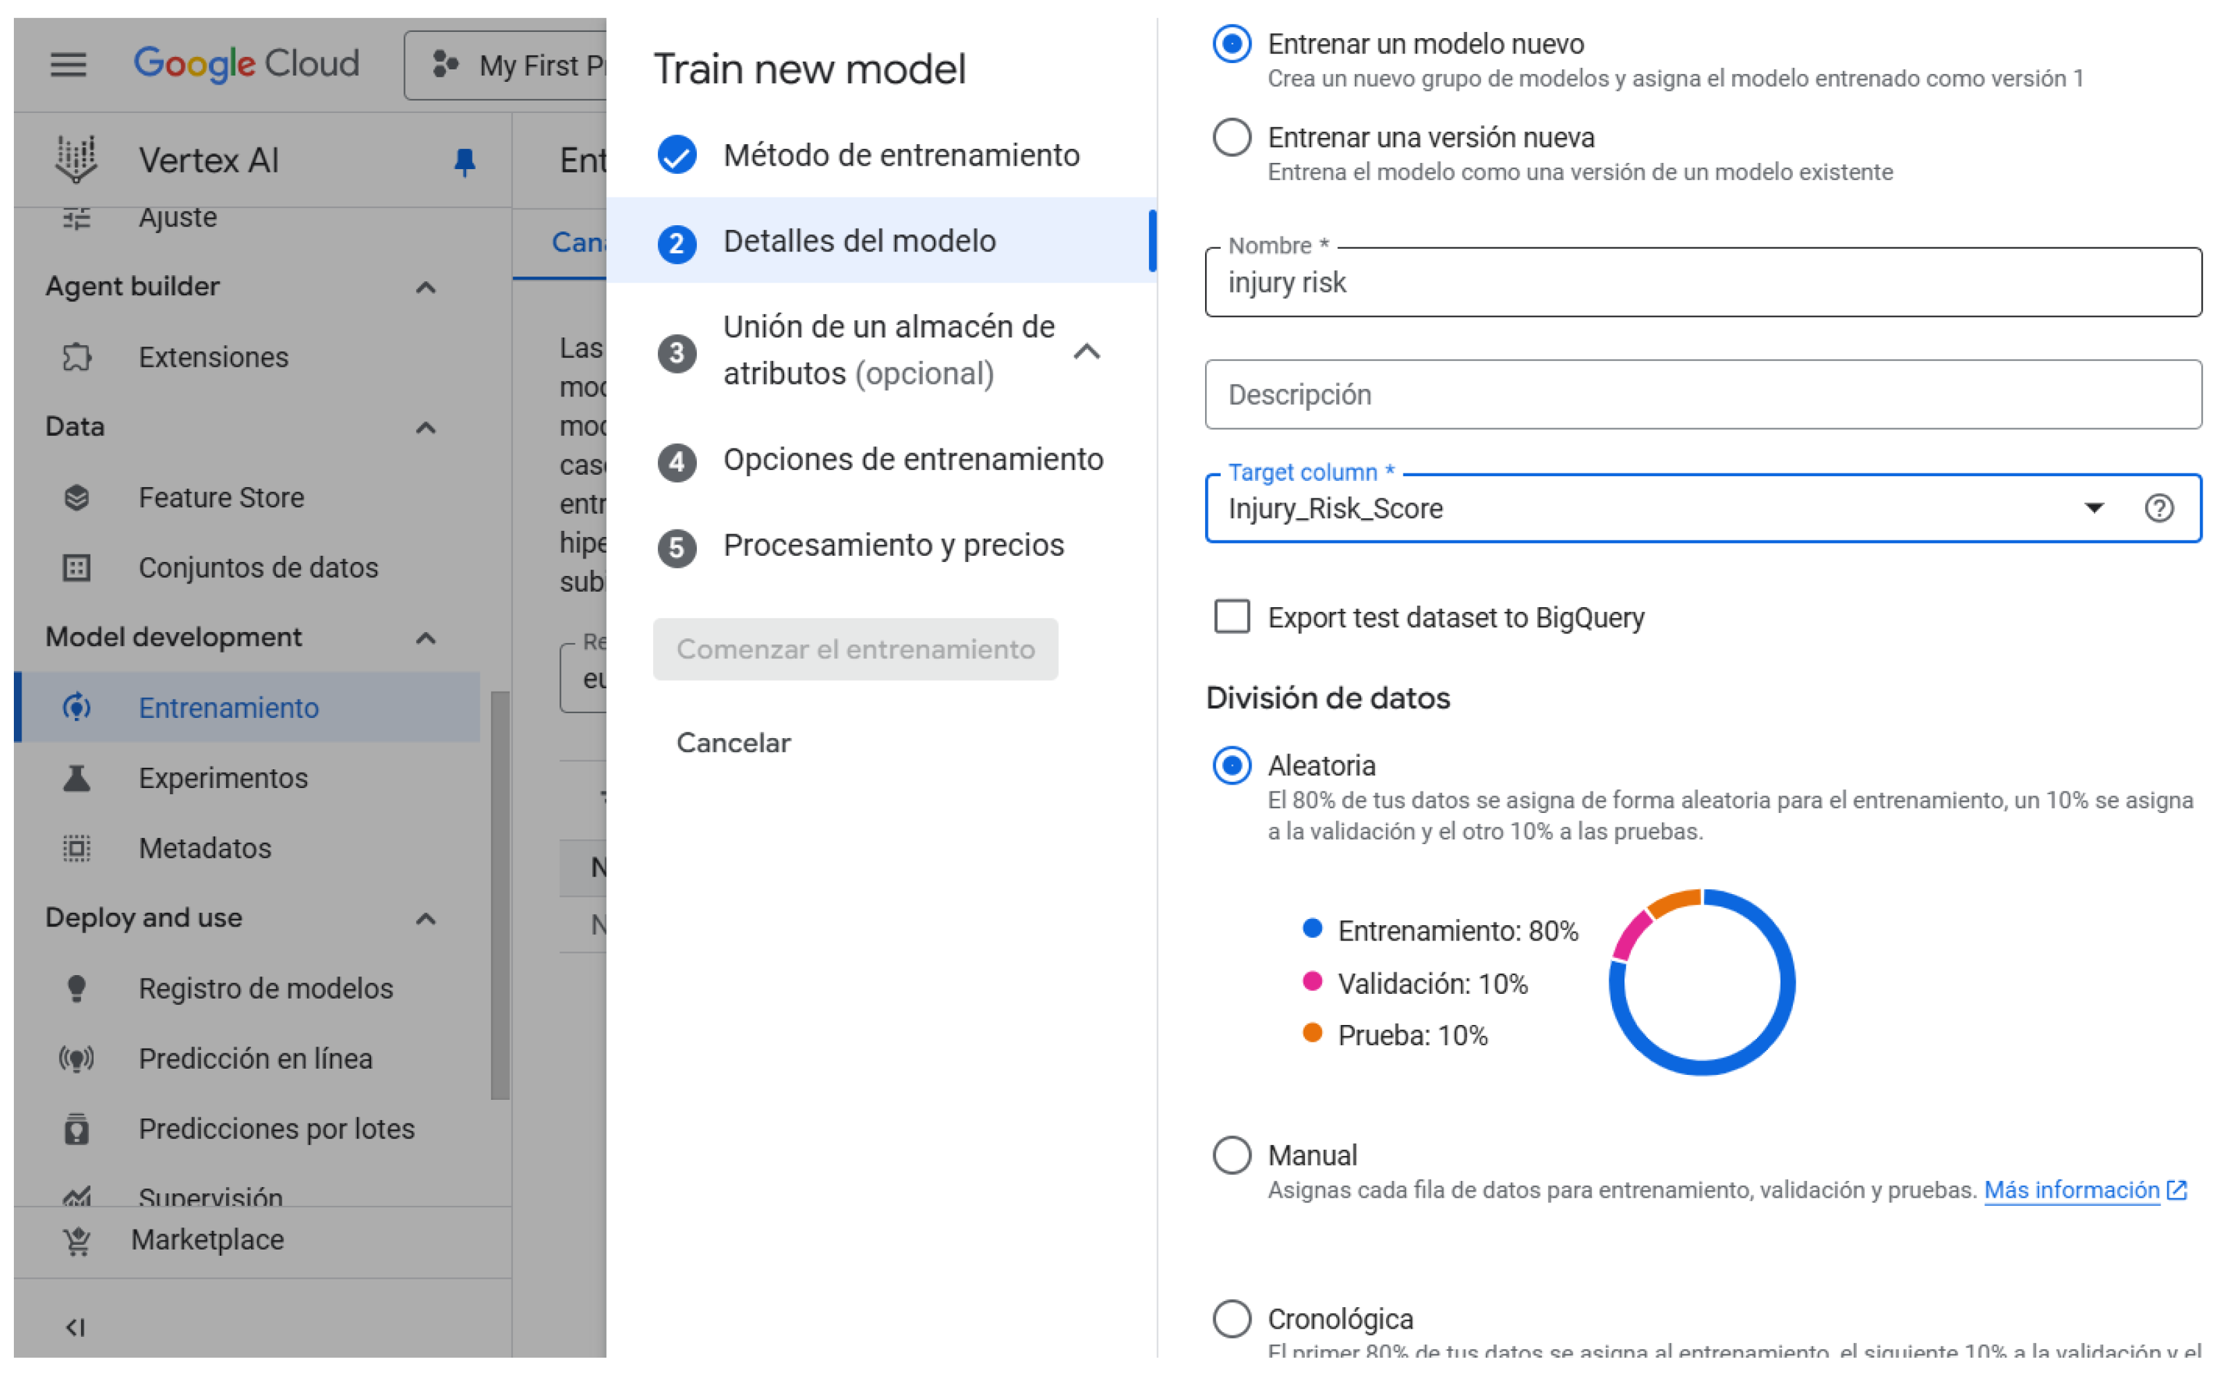This screenshot has width=2218, height=1375.
Task: Click the Feature Store icon
Action: click(76, 498)
